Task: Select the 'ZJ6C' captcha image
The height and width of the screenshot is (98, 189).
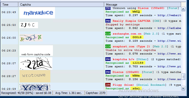Action: click(29, 25)
